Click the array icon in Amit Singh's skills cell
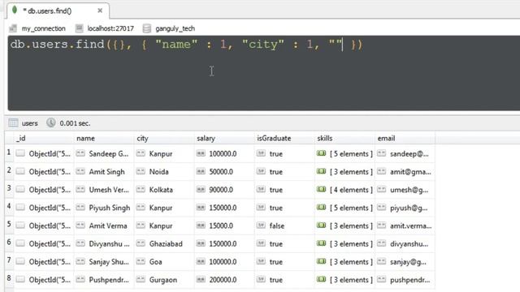Screen dimensions: 520x292 pyautogui.click(x=321, y=171)
